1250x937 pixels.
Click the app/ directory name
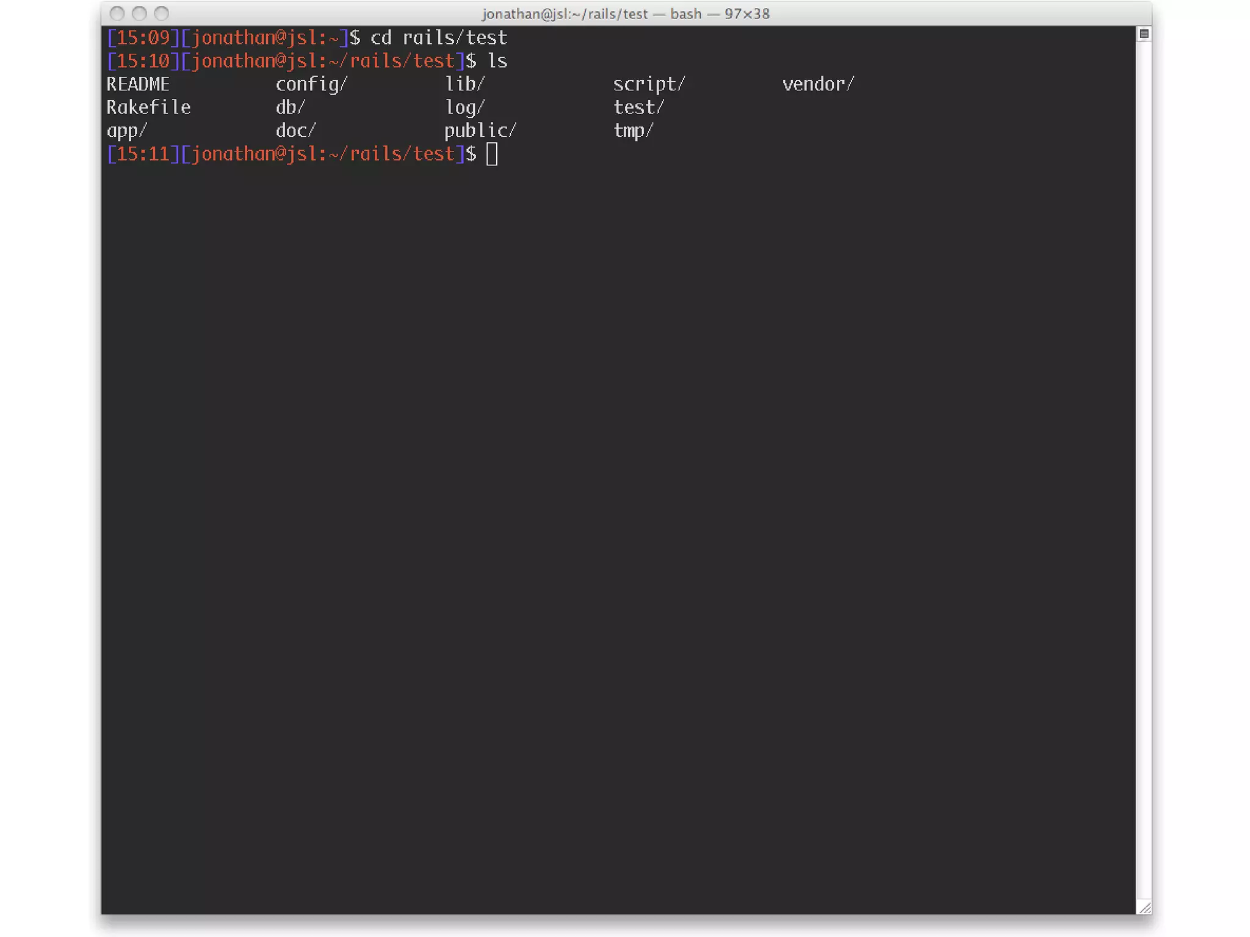pyautogui.click(x=127, y=131)
